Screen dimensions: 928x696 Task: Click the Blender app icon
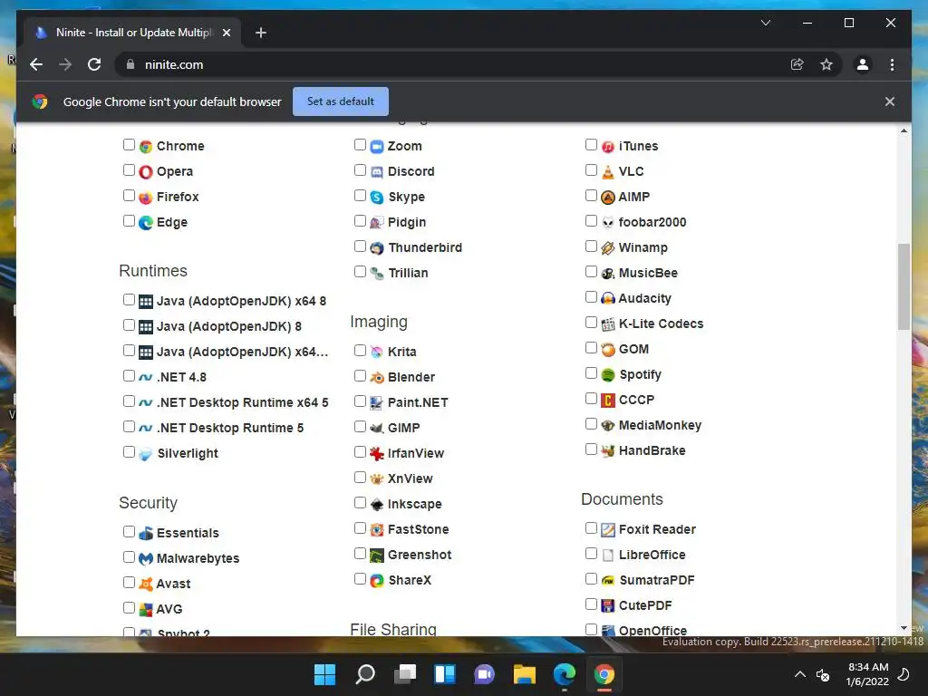point(376,378)
